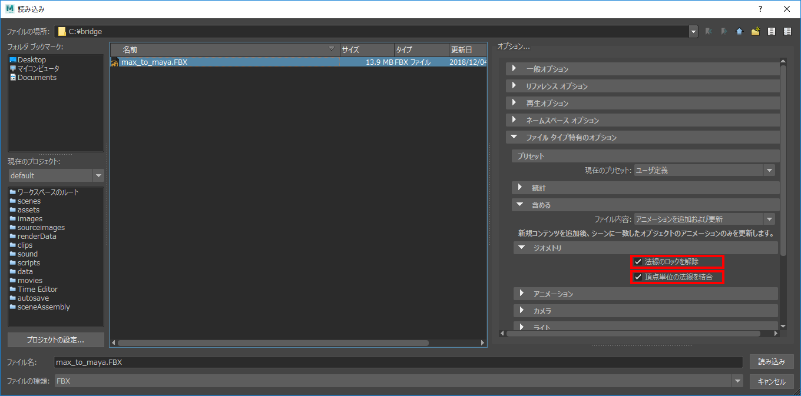Switch file view to list mode
This screenshot has width=801, height=396.
click(771, 32)
